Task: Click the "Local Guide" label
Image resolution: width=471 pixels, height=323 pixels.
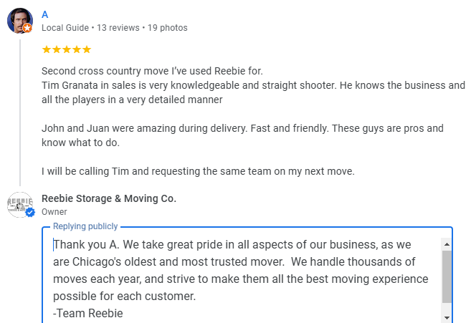Action: (65, 28)
